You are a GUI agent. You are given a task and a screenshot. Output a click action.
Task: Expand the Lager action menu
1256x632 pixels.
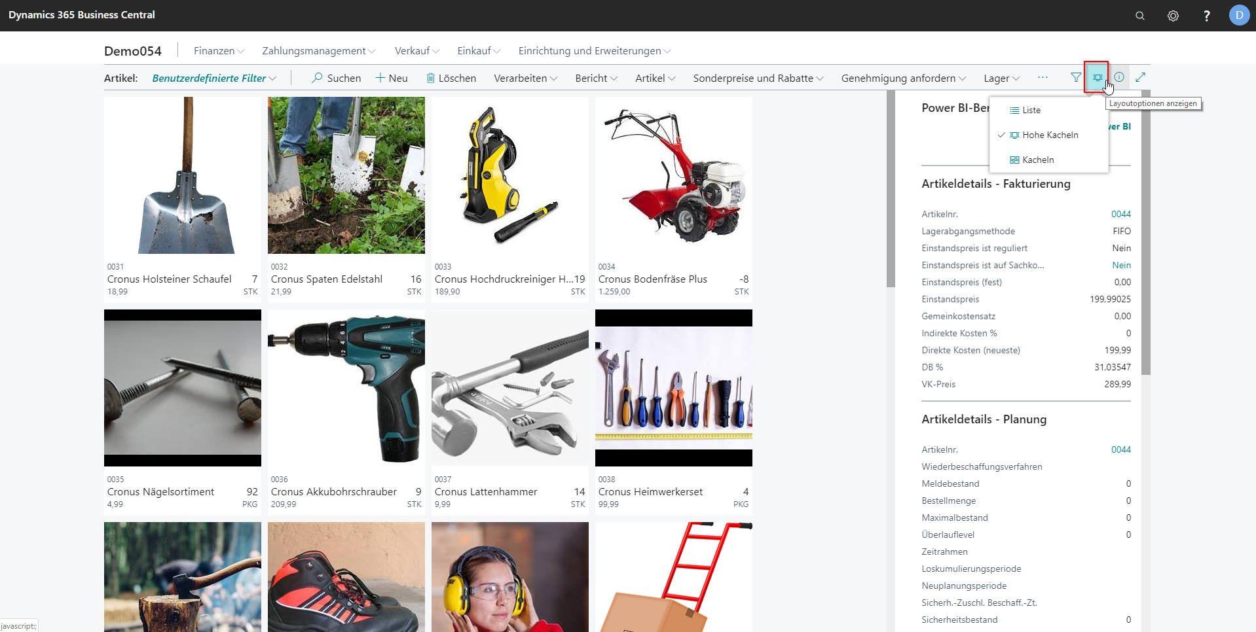[x=1001, y=78]
